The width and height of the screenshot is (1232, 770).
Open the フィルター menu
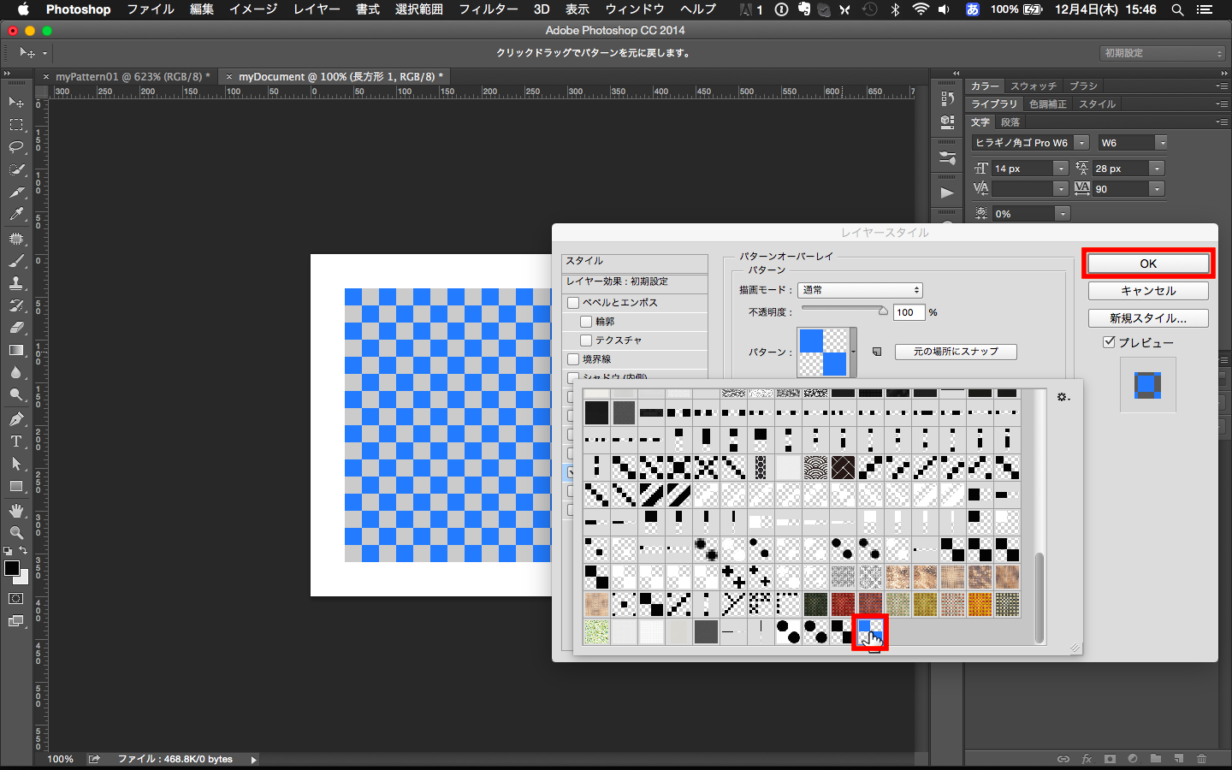tap(488, 9)
